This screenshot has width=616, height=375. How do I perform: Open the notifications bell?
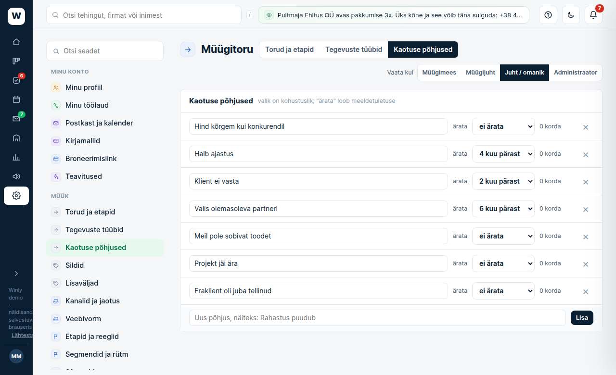593,15
